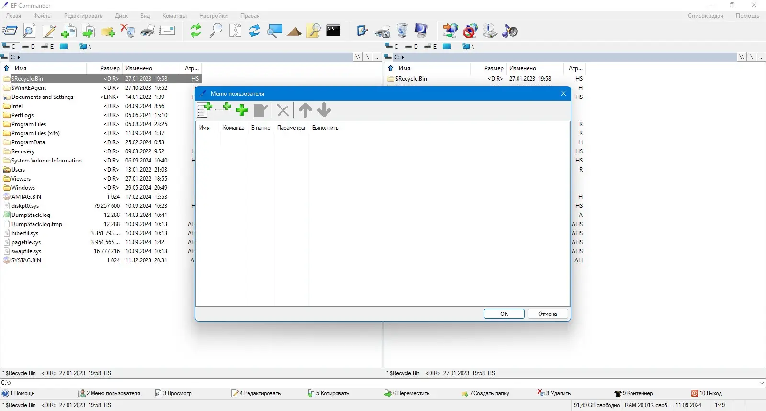Click the big green plus icon in dialog
The height and width of the screenshot is (411, 766).
click(x=242, y=110)
